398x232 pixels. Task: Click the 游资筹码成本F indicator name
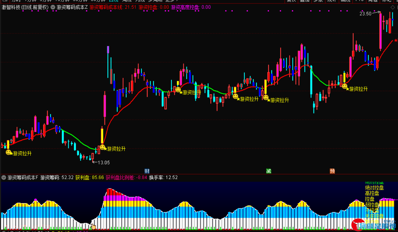(x=23, y=178)
